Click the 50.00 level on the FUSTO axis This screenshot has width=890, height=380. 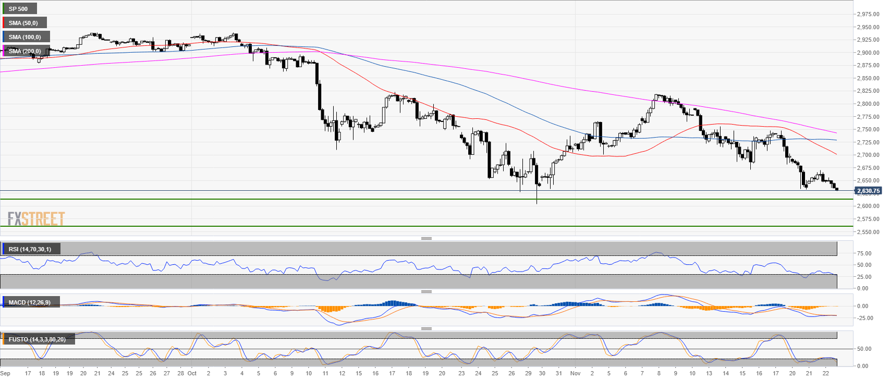(864, 349)
